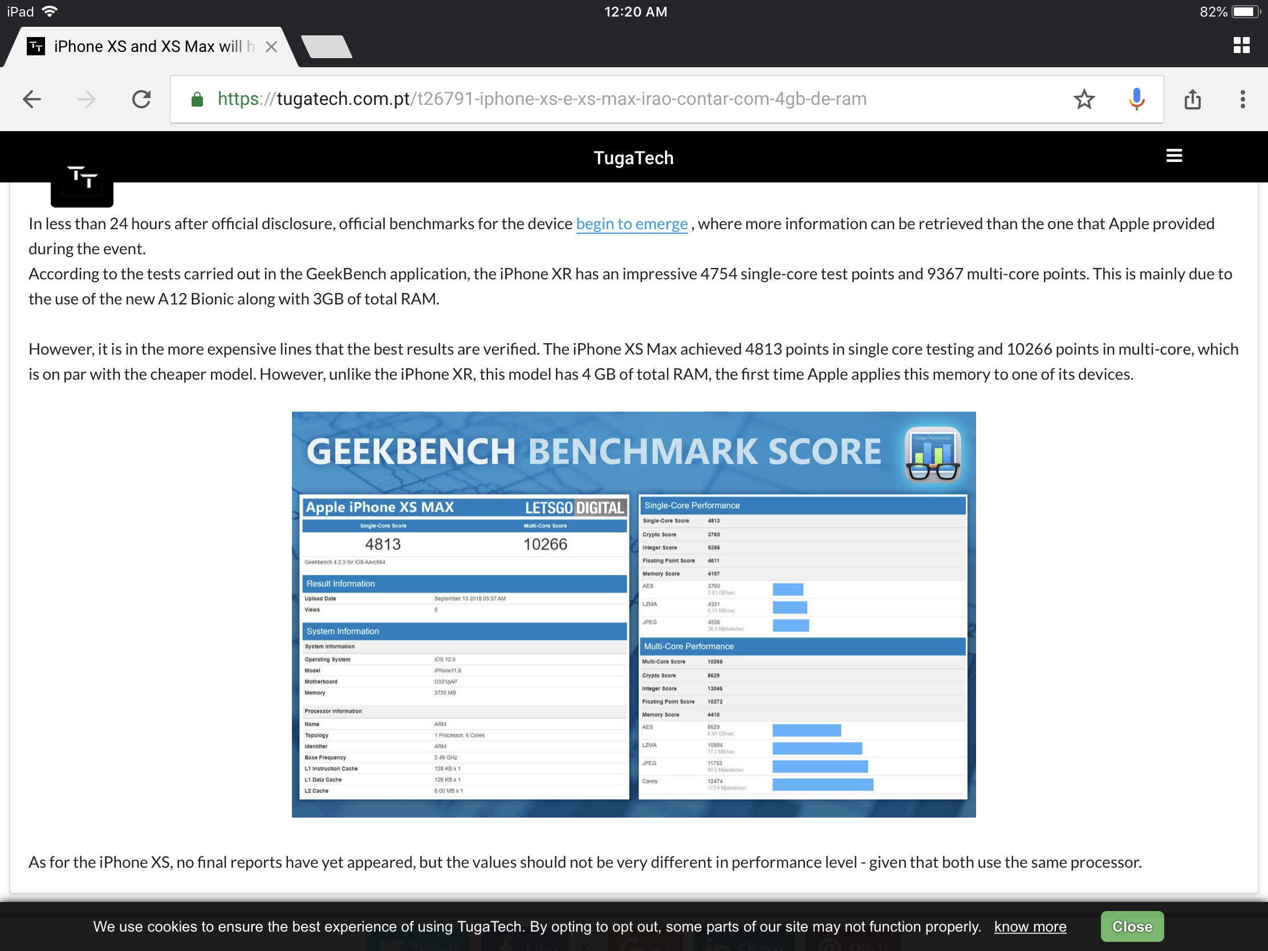Click the multi-core Canny bar
The image size is (1268, 951).
coord(823,784)
